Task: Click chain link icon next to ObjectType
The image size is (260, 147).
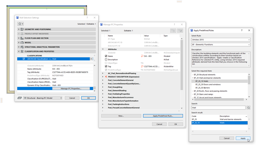Action: point(142,63)
